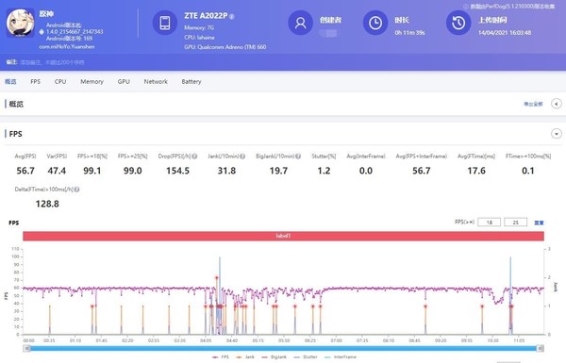Toggle the Stutter series in chart legend

click(x=306, y=356)
